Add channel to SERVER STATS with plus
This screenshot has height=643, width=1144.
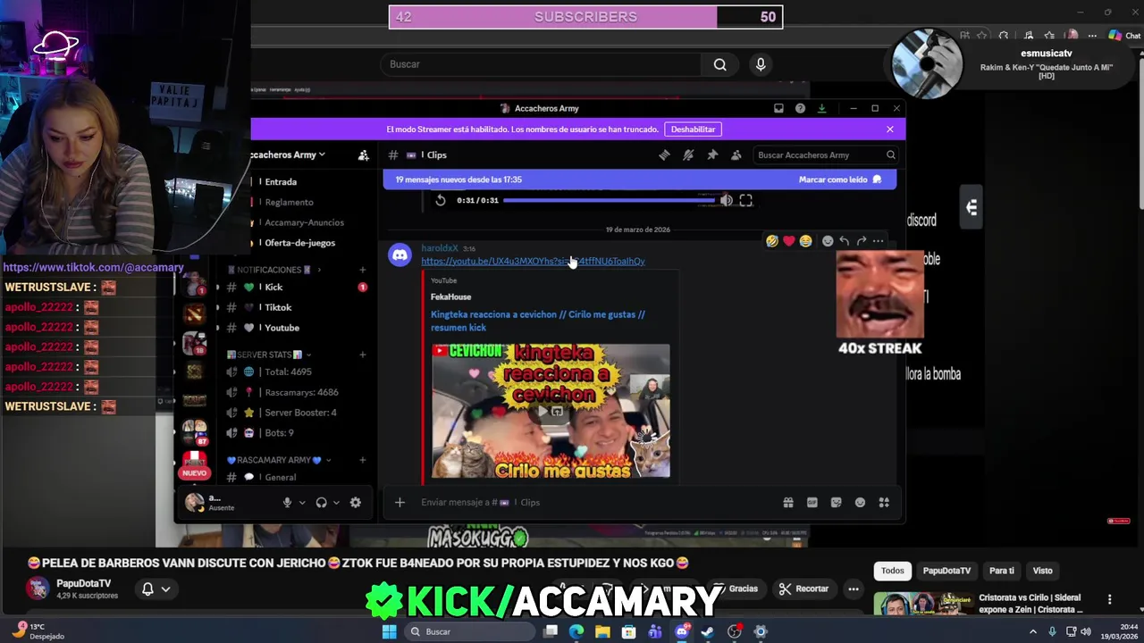pyautogui.click(x=362, y=355)
